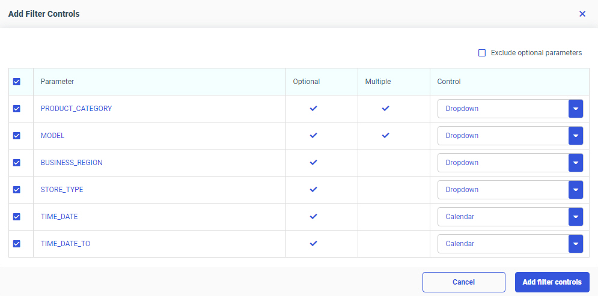Screen dimensions: 598x296
Task: Open the TIME_DATE_TO Calendar control dropdown
Action: pos(576,244)
